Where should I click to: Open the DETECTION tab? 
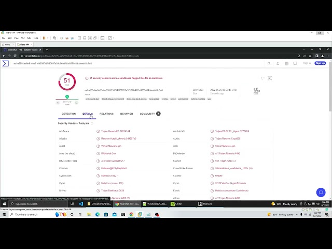click(x=68, y=114)
